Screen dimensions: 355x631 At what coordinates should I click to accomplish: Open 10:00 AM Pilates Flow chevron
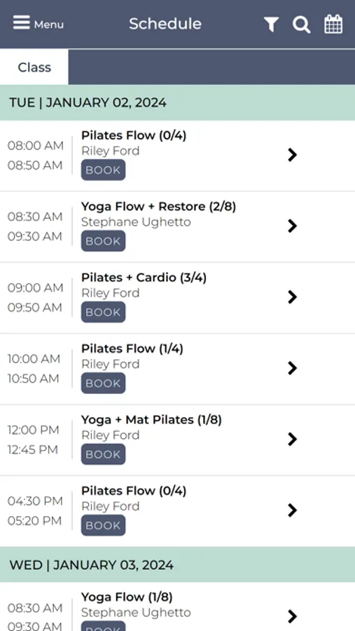click(292, 368)
